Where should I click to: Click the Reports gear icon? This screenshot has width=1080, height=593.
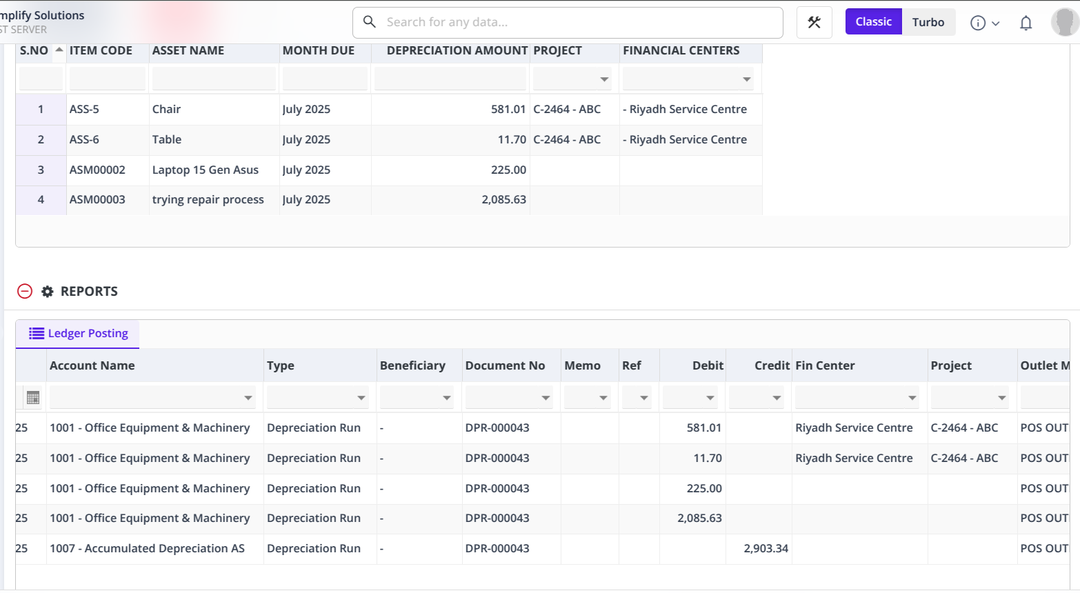tap(48, 292)
